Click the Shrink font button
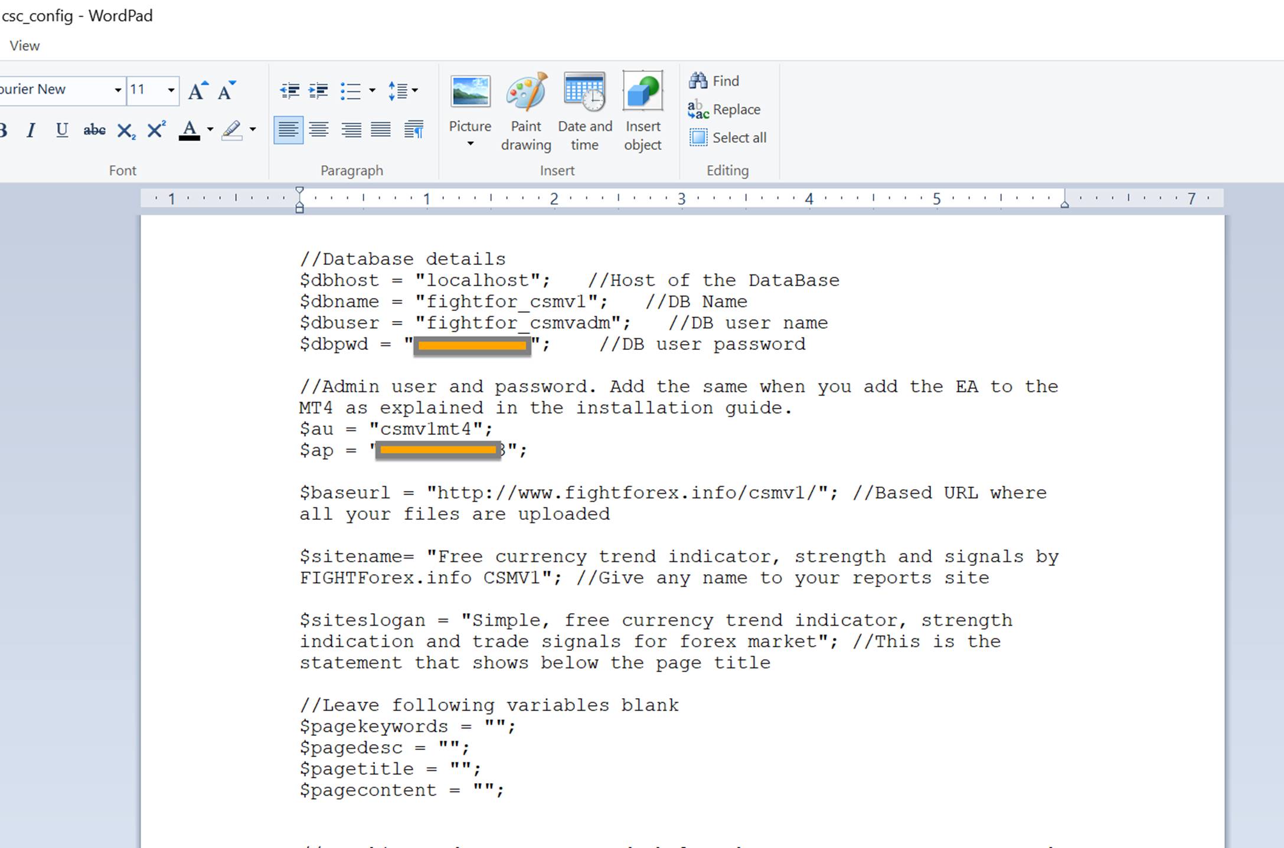 click(227, 90)
